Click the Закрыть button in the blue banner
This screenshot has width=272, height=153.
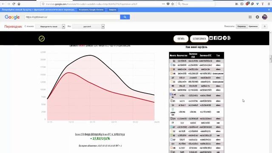click(112, 10)
